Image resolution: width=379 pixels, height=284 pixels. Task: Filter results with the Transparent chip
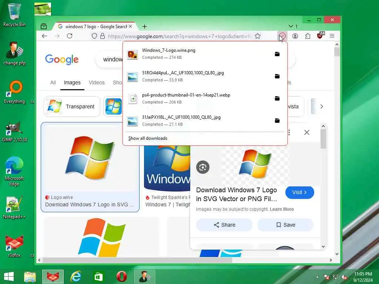click(72, 106)
